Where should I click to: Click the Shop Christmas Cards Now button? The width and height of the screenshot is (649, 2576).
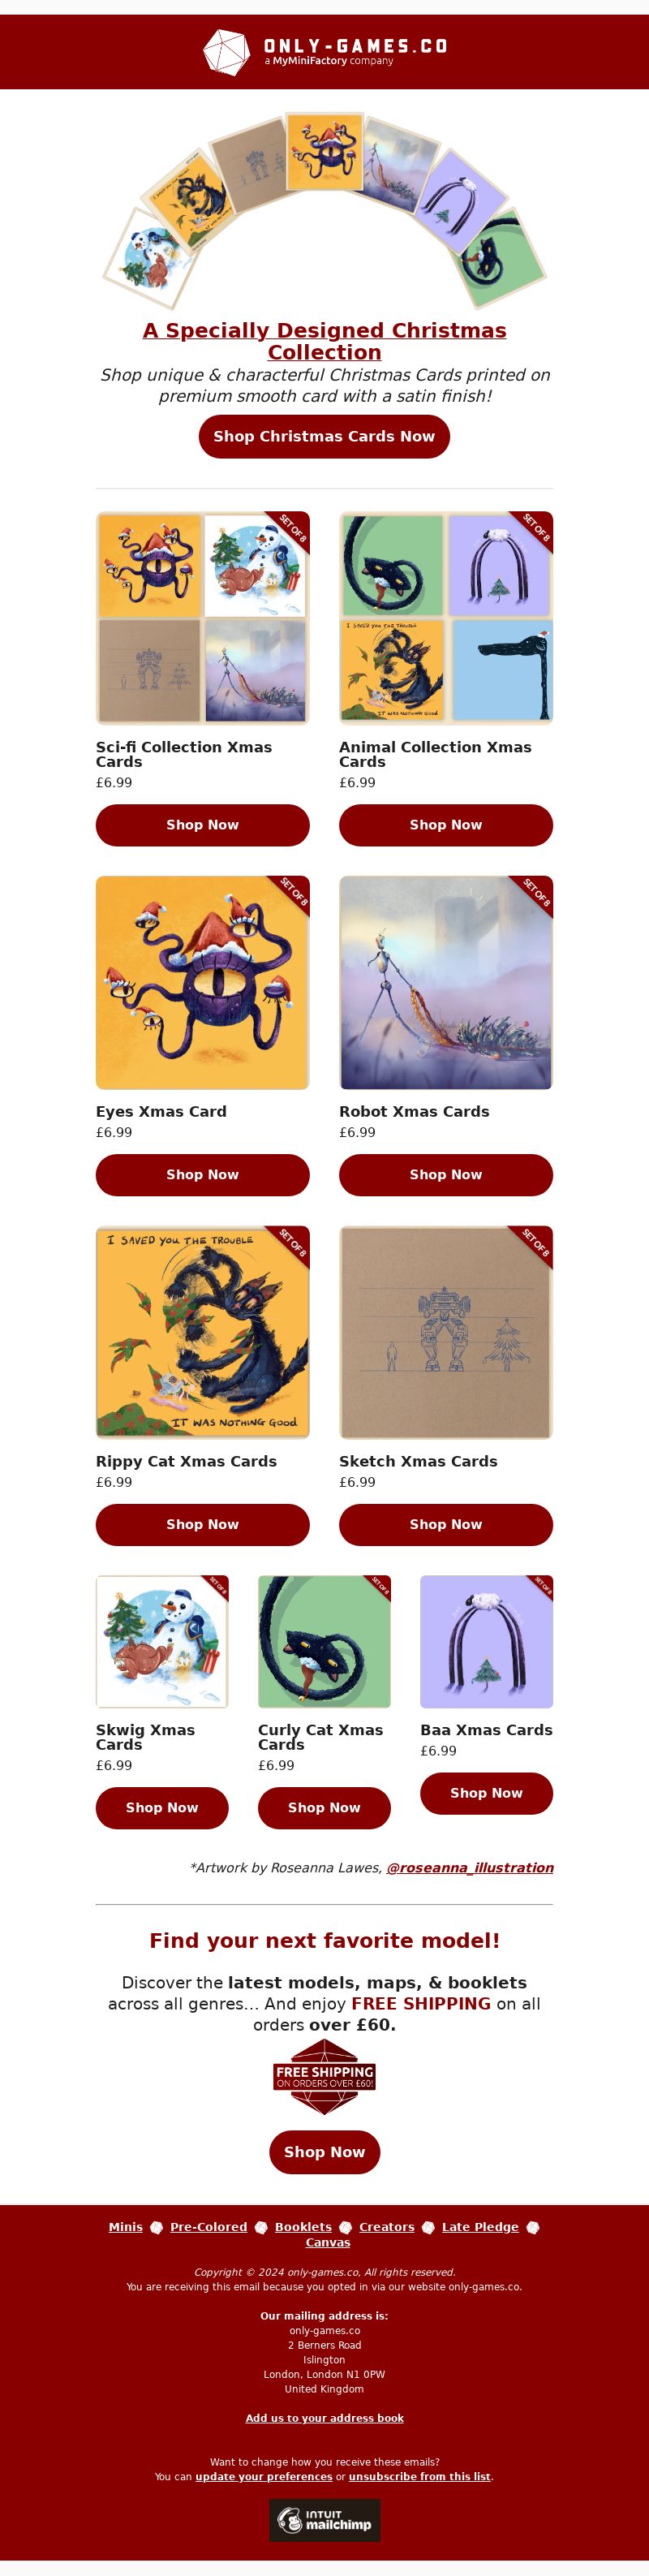324,436
